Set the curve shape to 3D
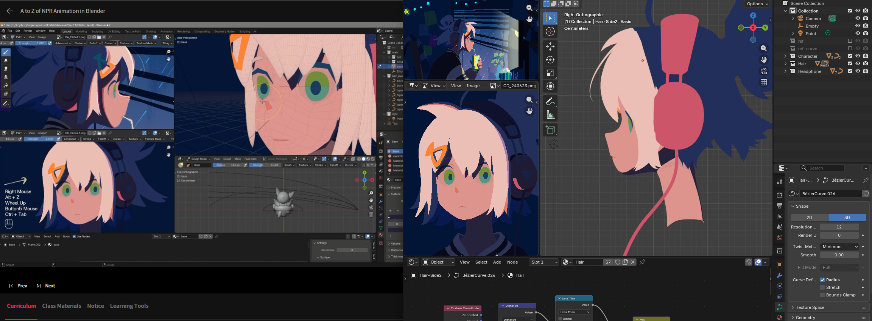Screen dimensions: 872x321 coord(847,218)
